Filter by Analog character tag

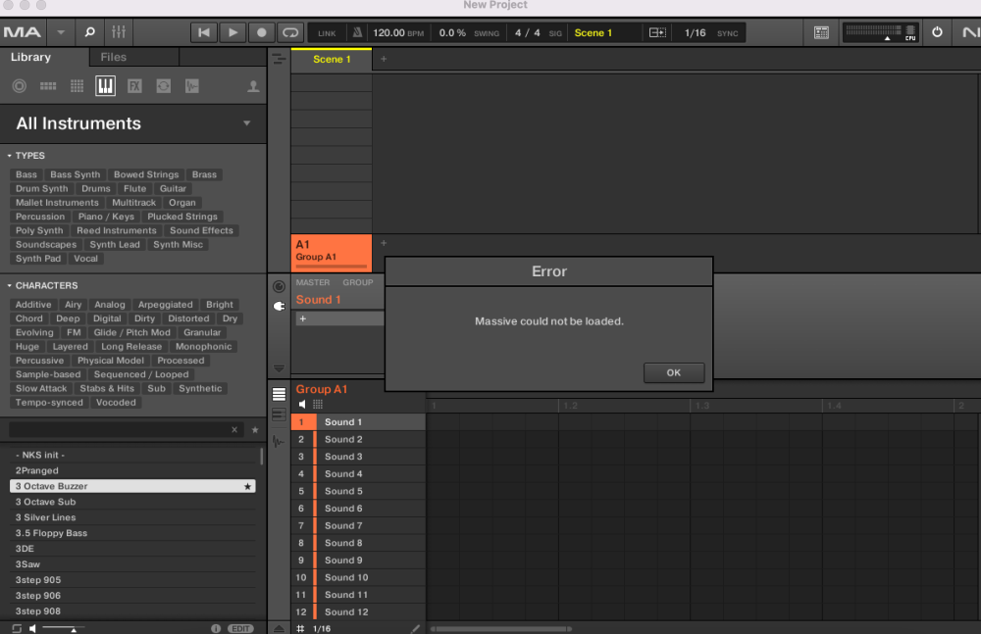[x=110, y=305]
